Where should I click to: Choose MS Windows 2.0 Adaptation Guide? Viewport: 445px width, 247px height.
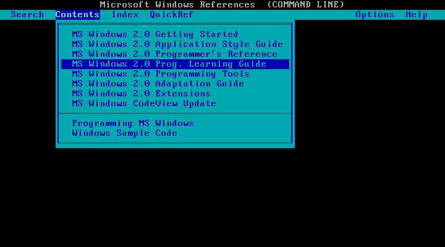point(175,84)
